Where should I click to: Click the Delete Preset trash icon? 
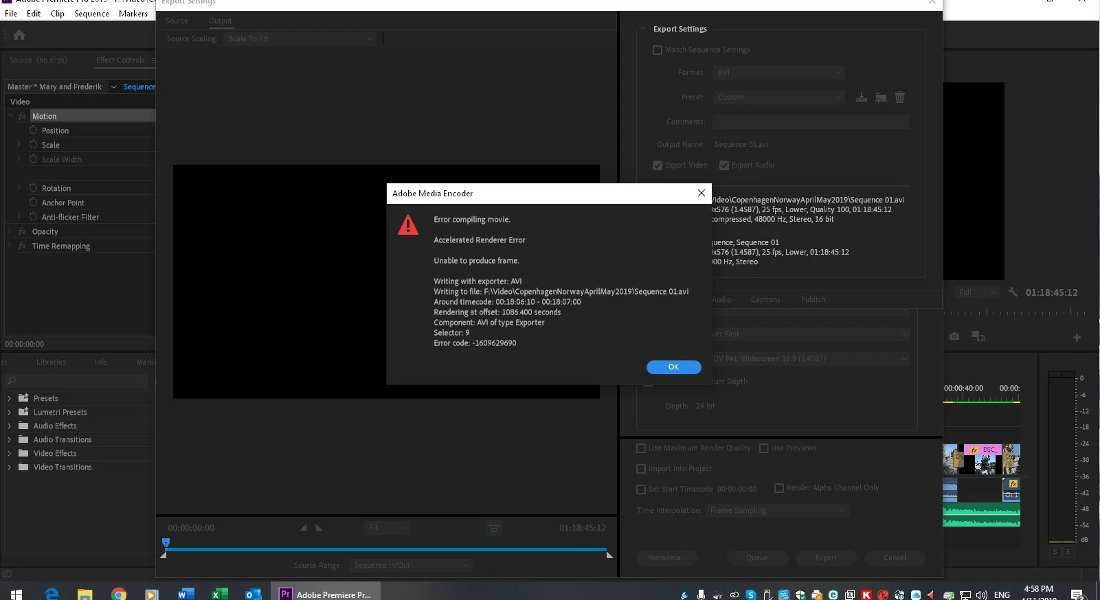899,97
